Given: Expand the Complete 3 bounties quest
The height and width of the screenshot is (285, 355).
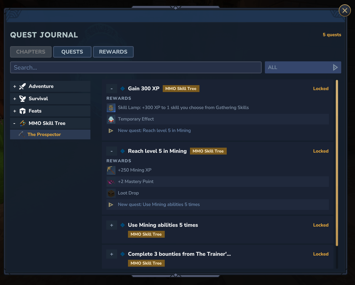Looking at the screenshot, I should click(112, 254).
